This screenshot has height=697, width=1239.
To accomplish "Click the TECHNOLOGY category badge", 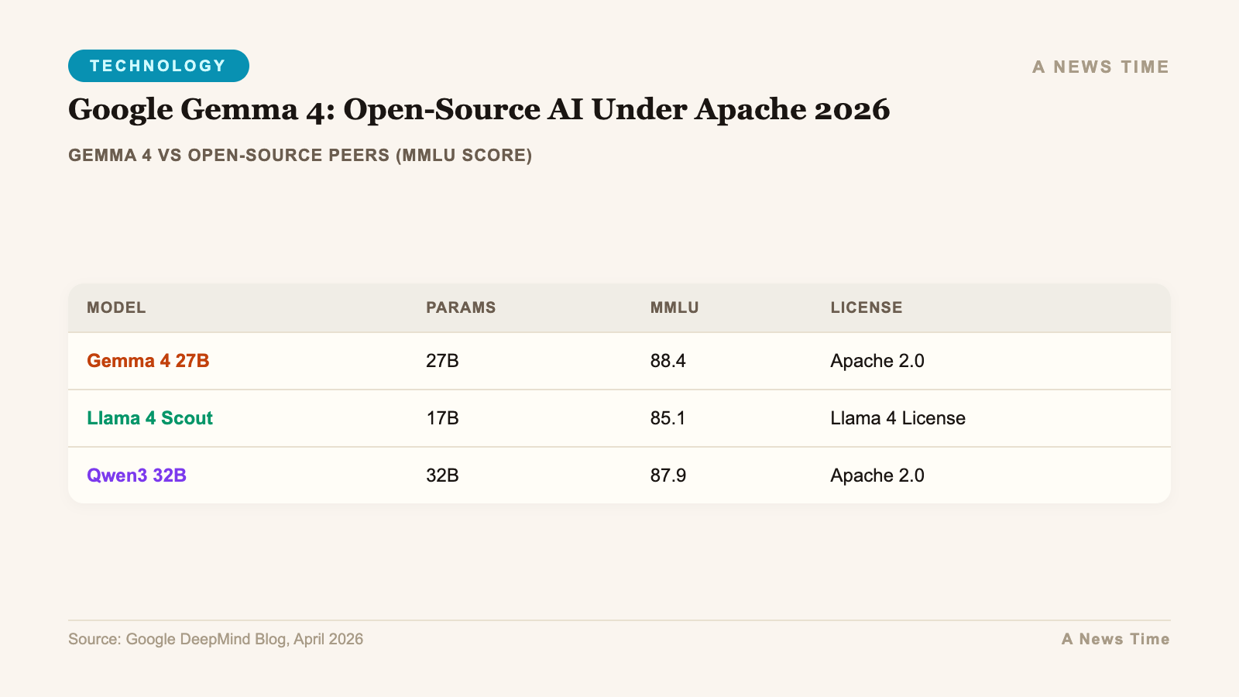I will pos(159,66).
